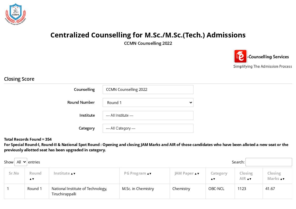Image resolution: width=296 pixels, height=209 pixels.
Task: Expand the Show entries dropdown
Action: tap(21, 162)
